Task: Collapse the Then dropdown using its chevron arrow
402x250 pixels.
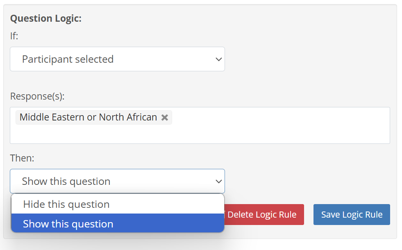Action: pyautogui.click(x=218, y=182)
